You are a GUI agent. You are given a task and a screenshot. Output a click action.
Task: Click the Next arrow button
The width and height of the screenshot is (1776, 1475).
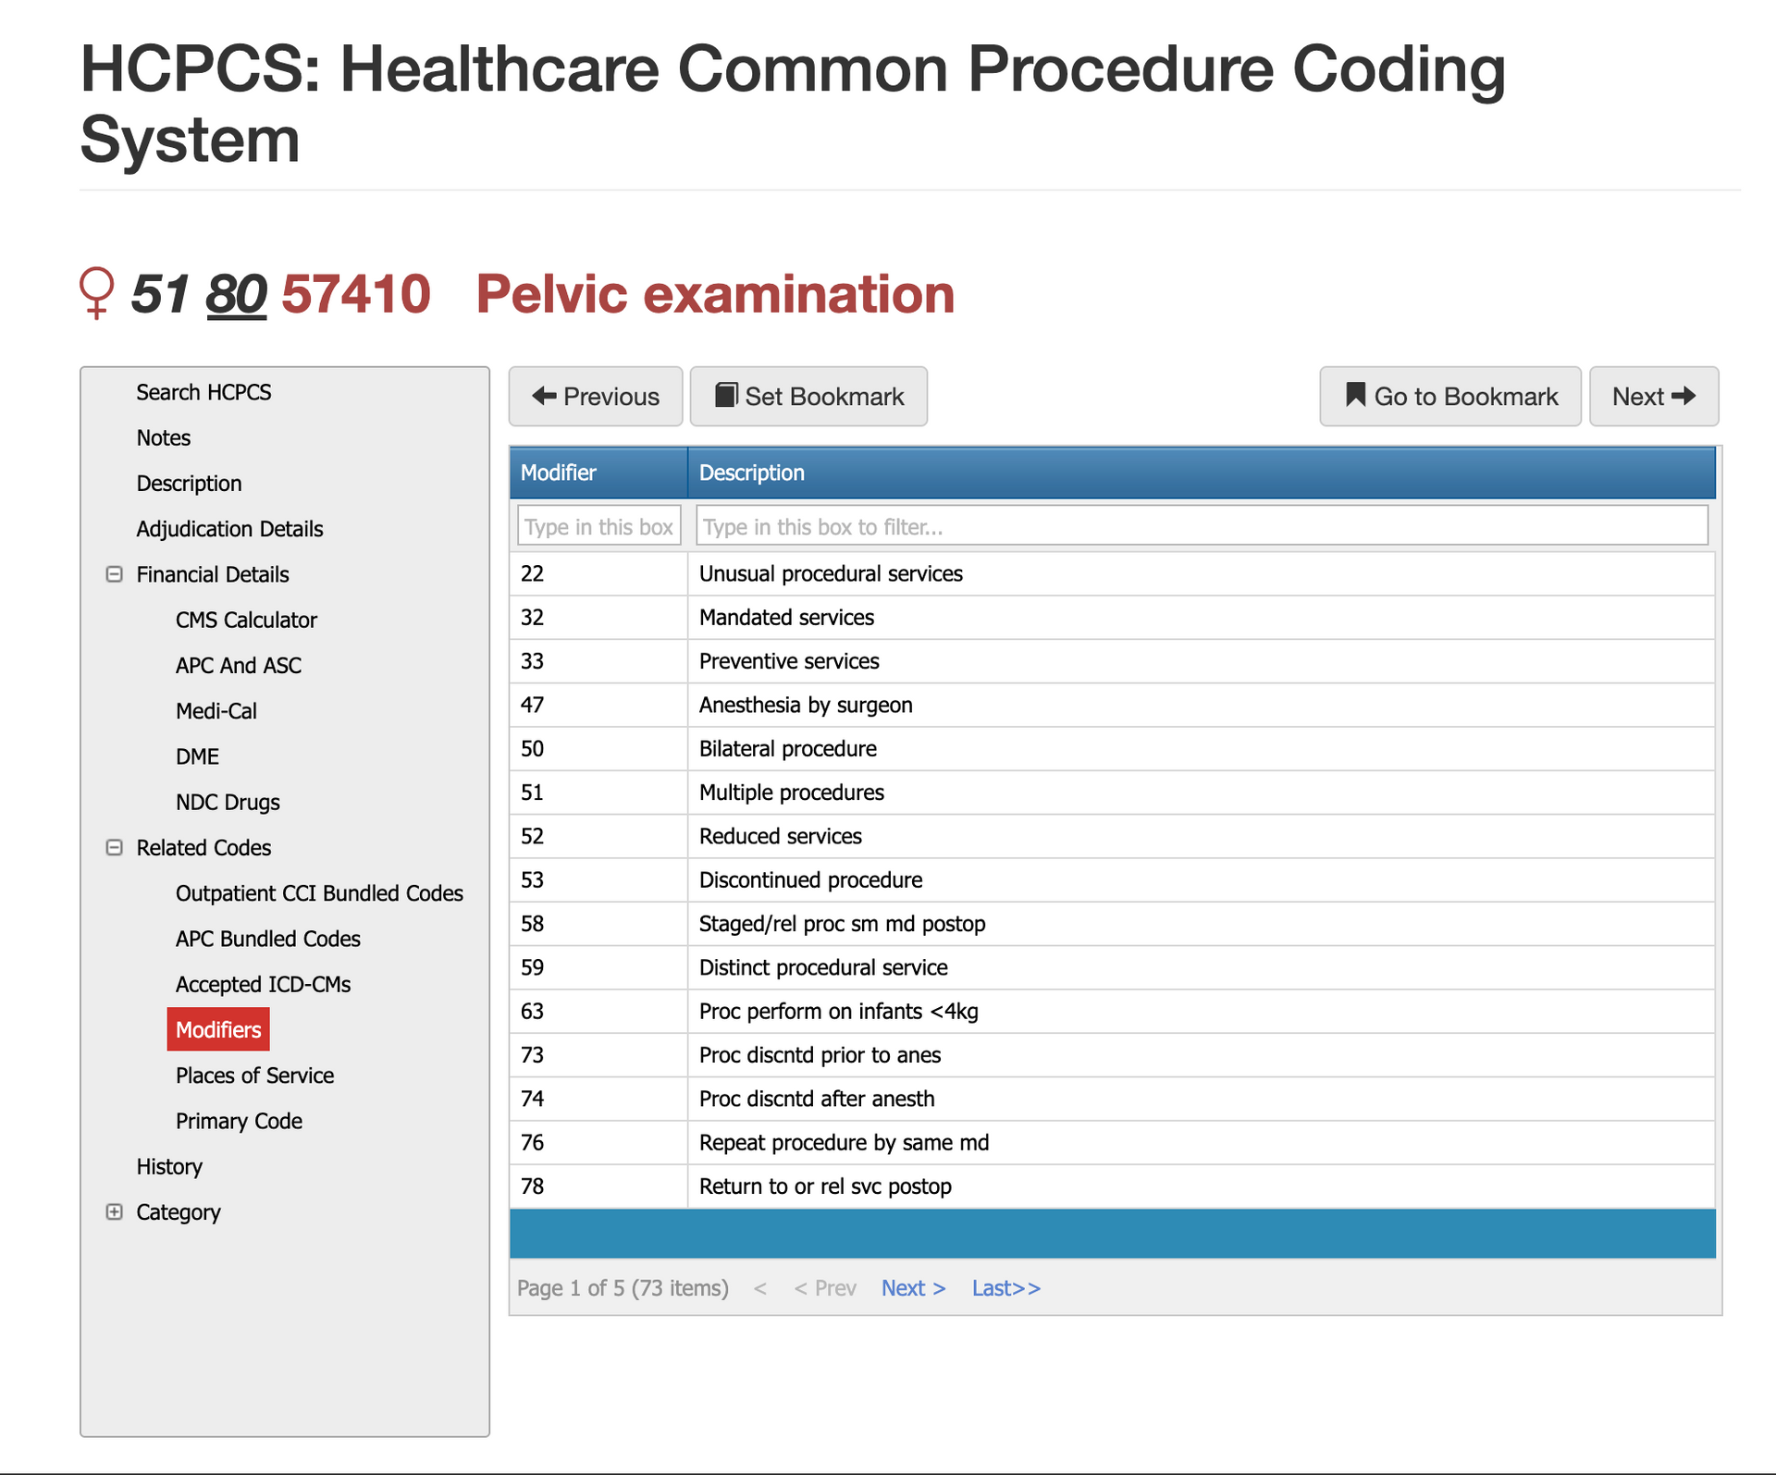pos(1653,397)
